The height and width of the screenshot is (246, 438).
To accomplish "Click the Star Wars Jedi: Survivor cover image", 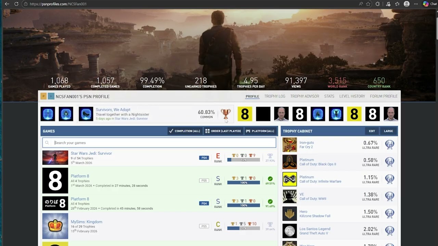I will 55,158.
